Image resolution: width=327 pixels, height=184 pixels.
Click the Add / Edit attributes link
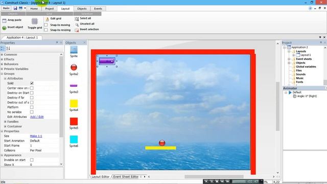click(x=37, y=117)
